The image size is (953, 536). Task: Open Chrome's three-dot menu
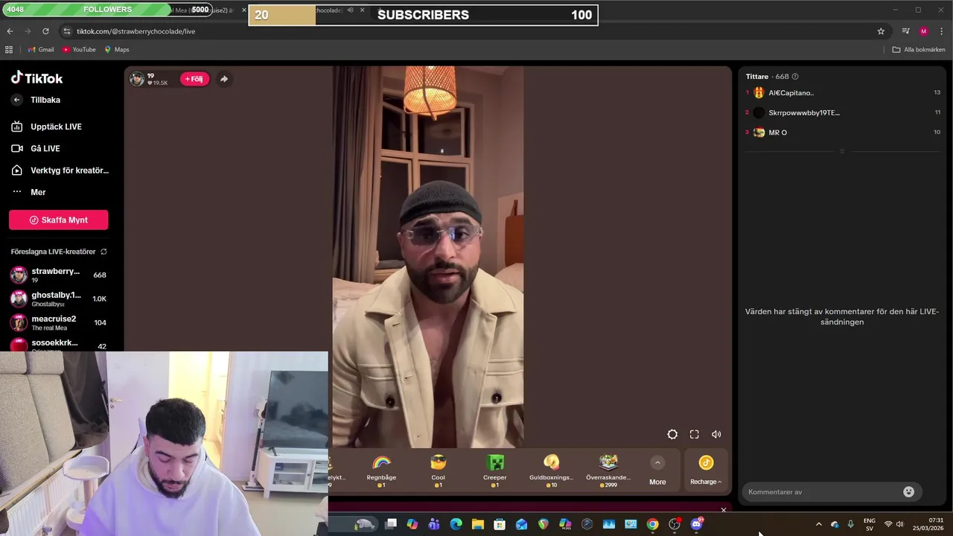(x=942, y=31)
